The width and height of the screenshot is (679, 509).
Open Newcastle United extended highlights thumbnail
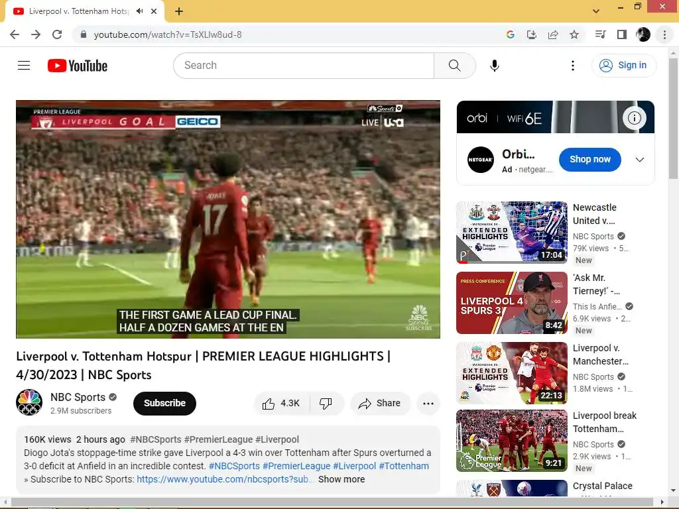[512, 233]
